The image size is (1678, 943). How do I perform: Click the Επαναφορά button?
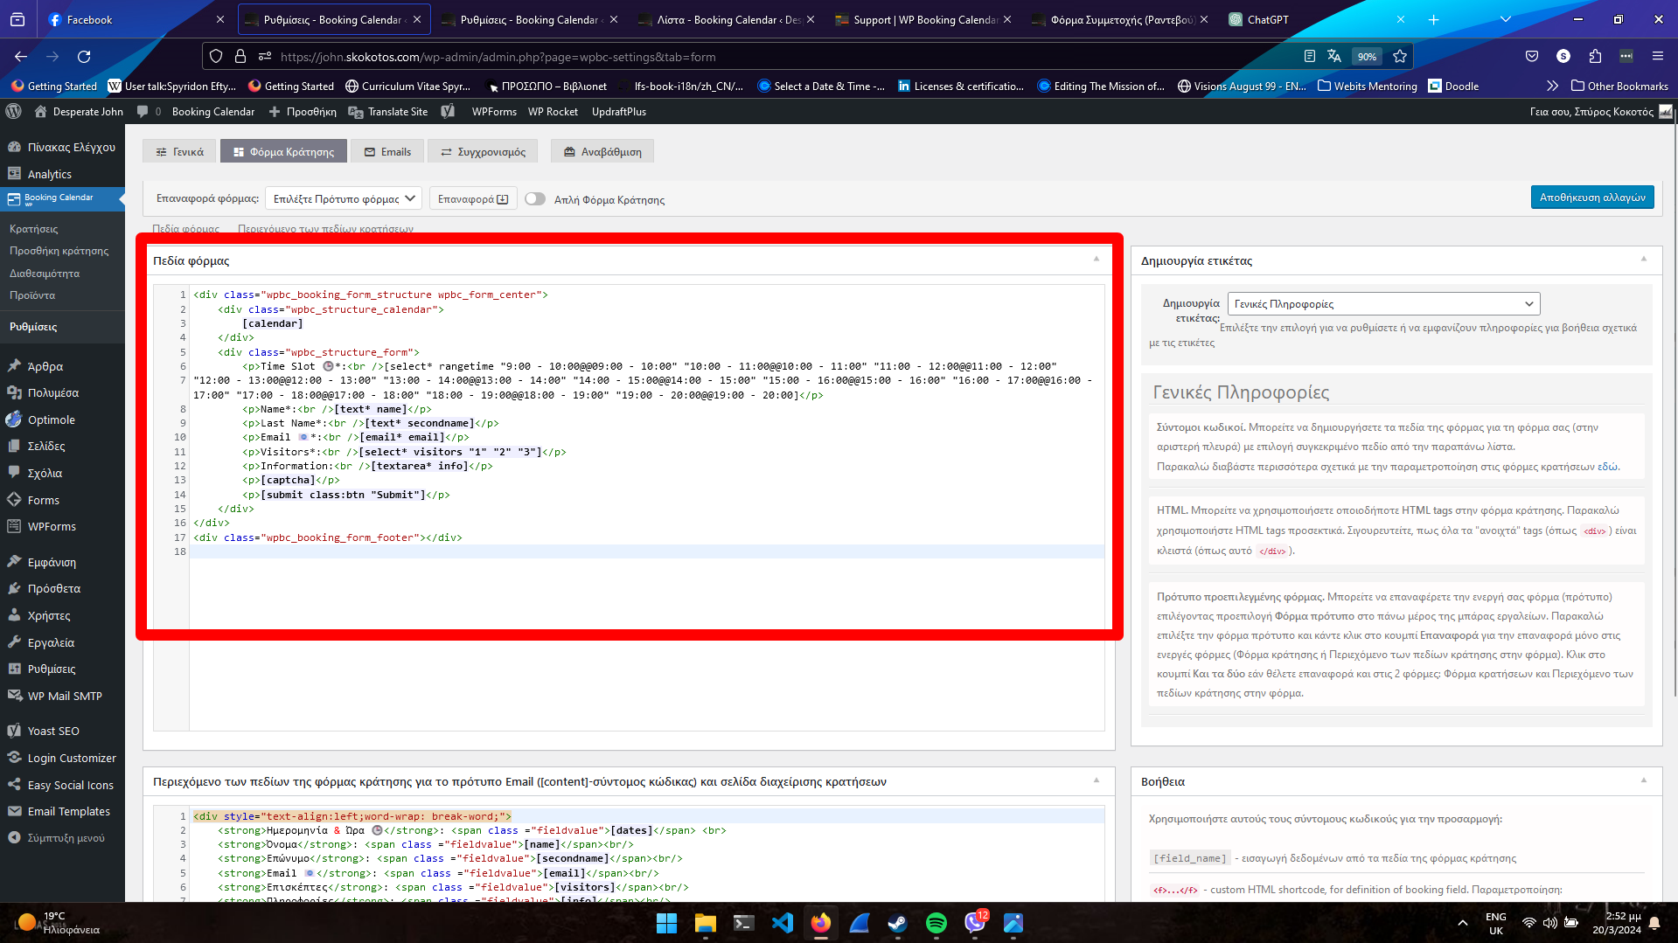472,199
